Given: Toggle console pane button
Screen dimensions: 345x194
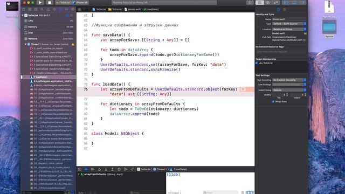Looking at the screenshot, I should point(252,192).
